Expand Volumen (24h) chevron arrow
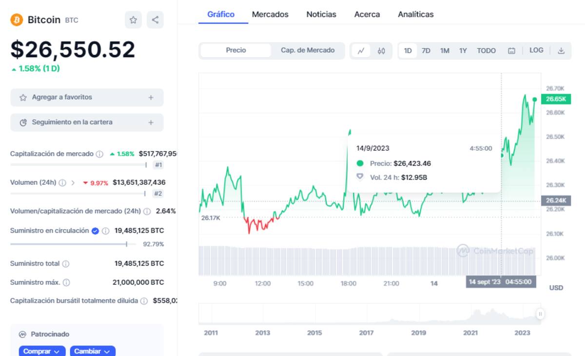 pos(73,183)
